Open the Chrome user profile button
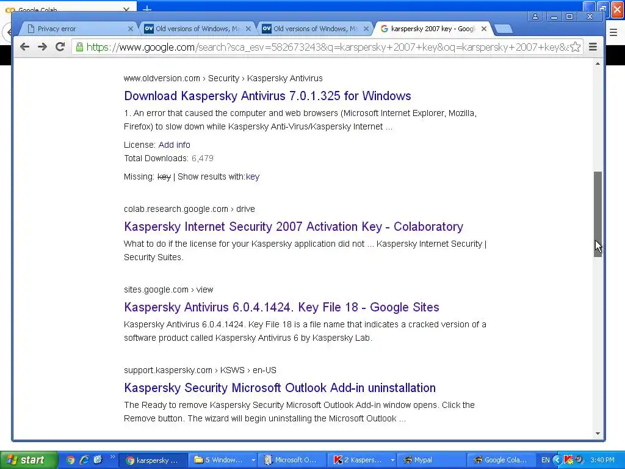Screen dimensions: 625x469 [x=535, y=16]
